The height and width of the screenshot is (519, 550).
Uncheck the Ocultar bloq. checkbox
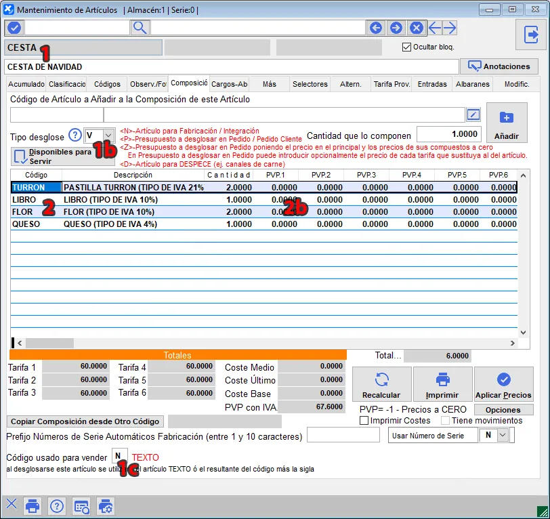point(406,47)
